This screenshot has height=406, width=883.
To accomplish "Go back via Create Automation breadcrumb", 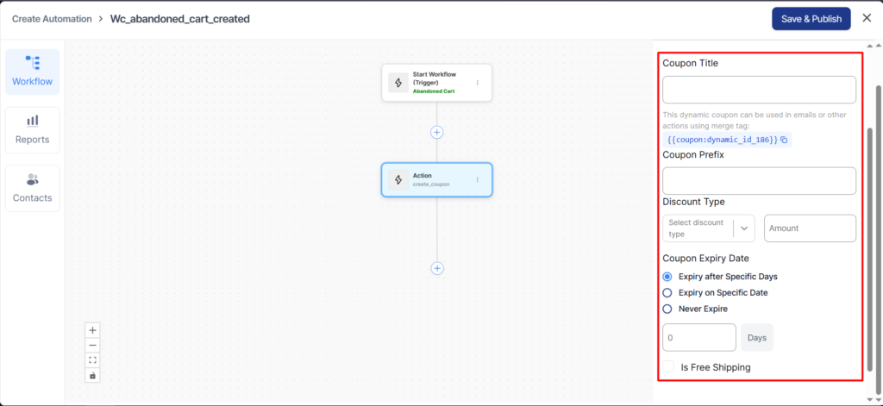I will 53,18.
